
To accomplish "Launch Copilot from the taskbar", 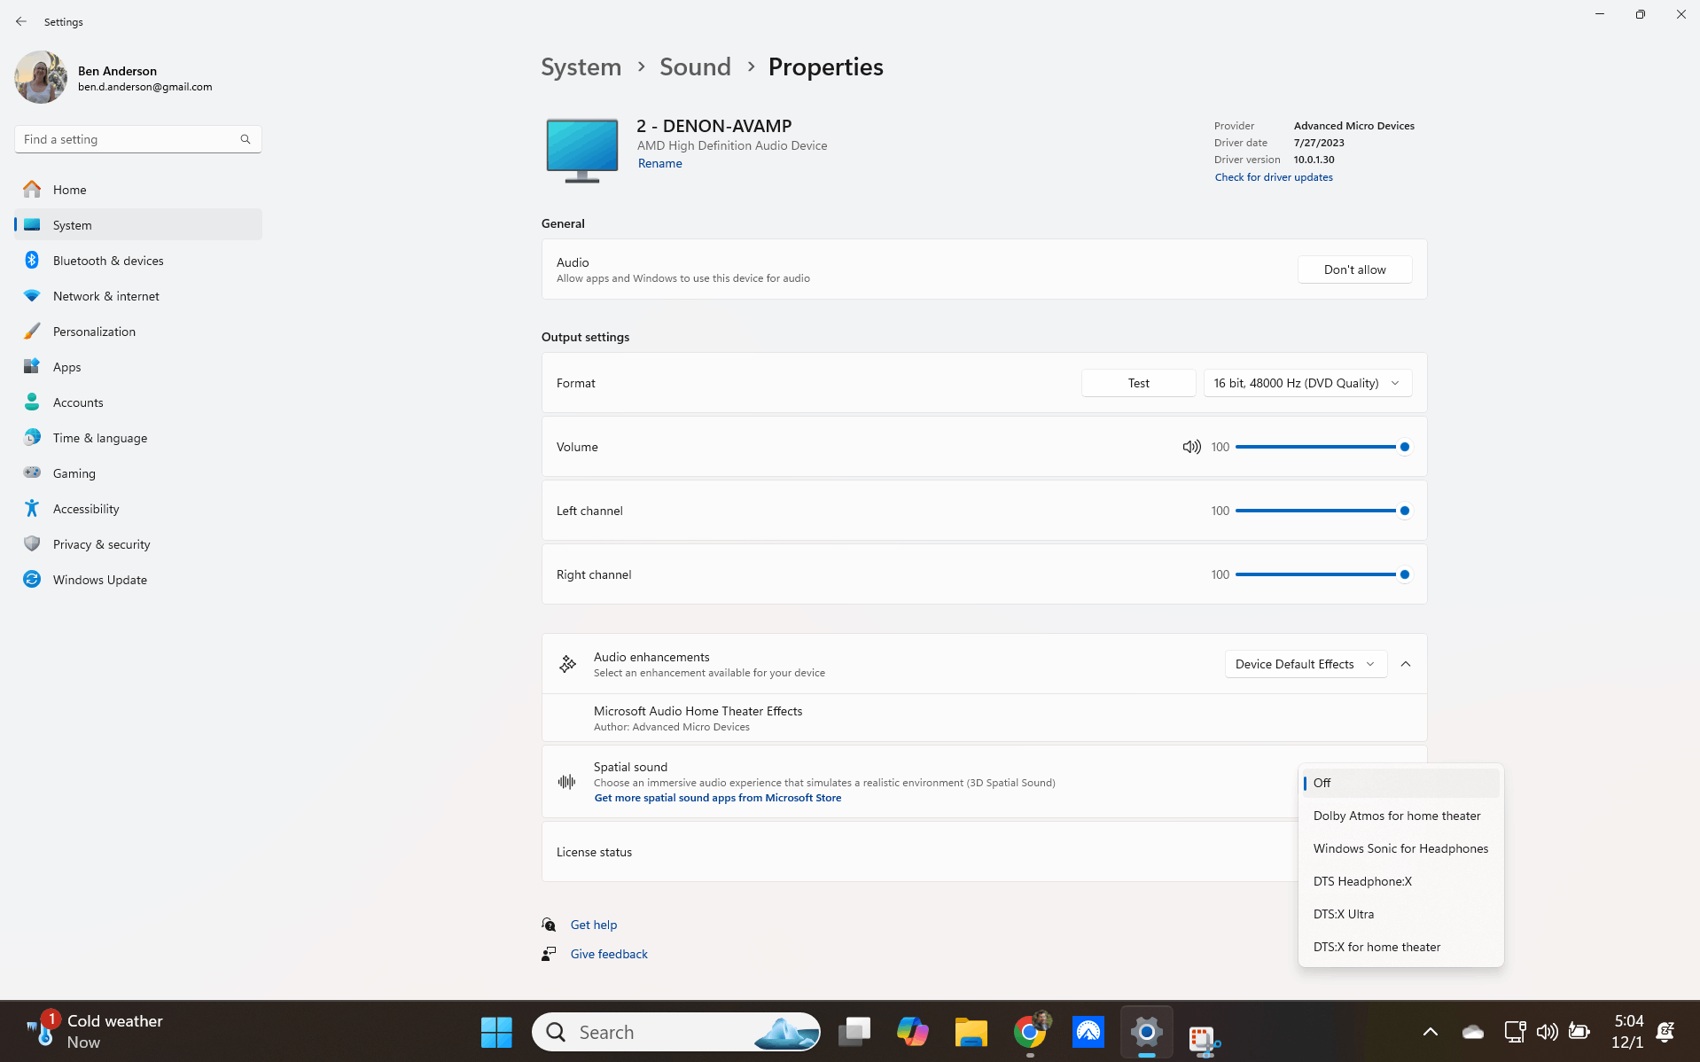I will pos(912,1033).
